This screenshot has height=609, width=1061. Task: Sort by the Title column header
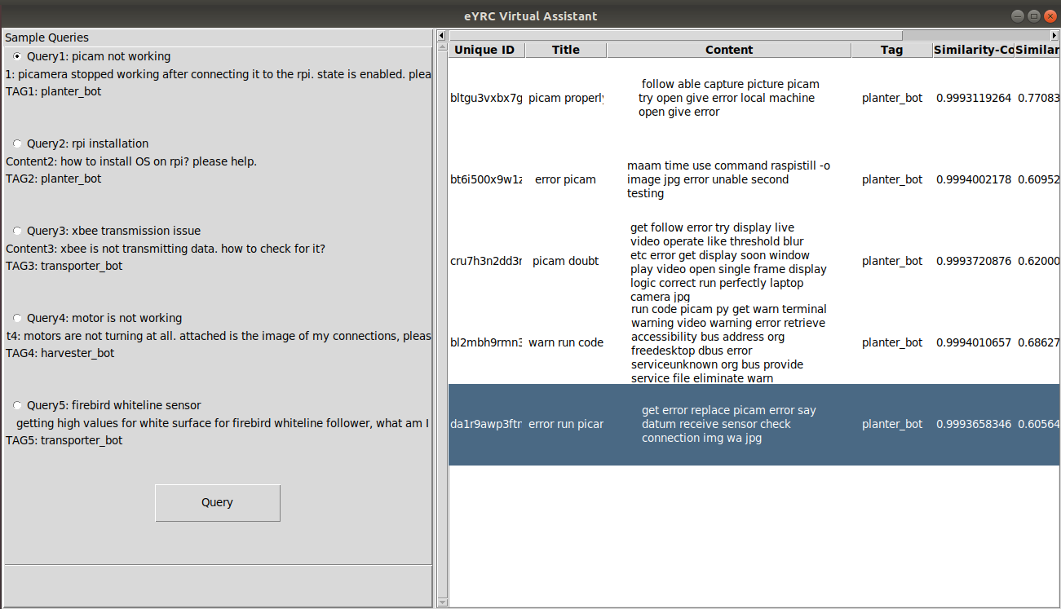[566, 50]
